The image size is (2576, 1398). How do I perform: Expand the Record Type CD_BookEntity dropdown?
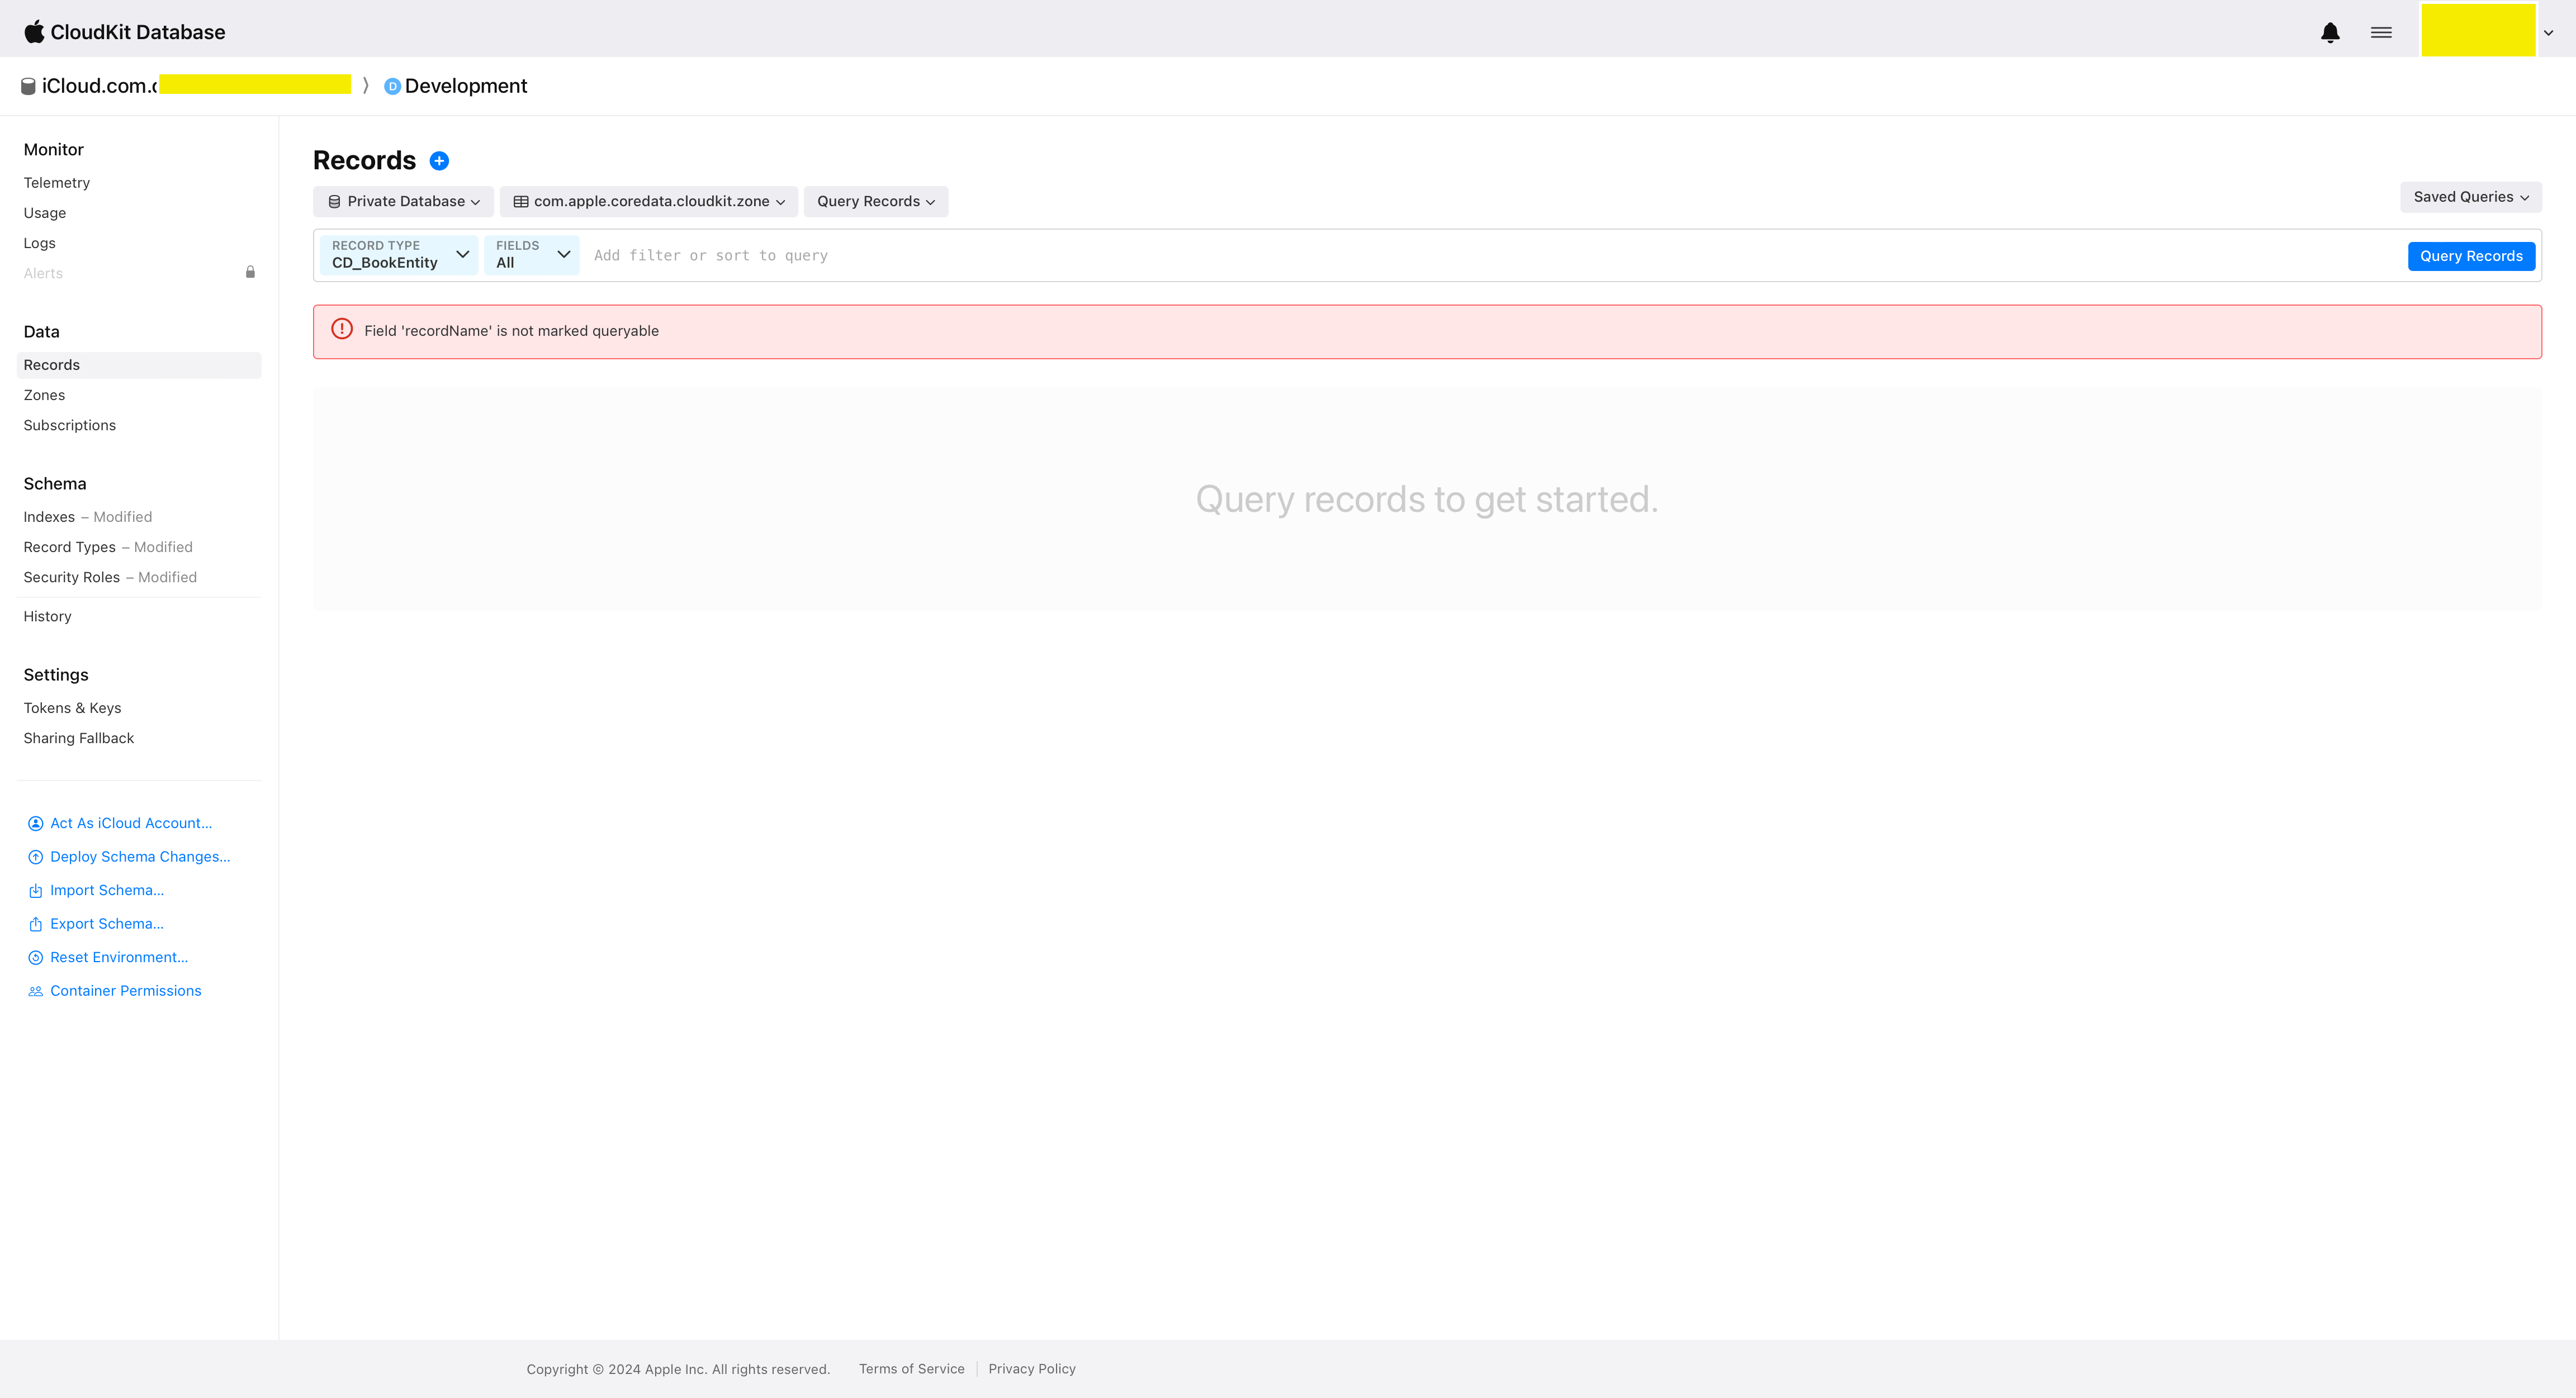coord(399,255)
